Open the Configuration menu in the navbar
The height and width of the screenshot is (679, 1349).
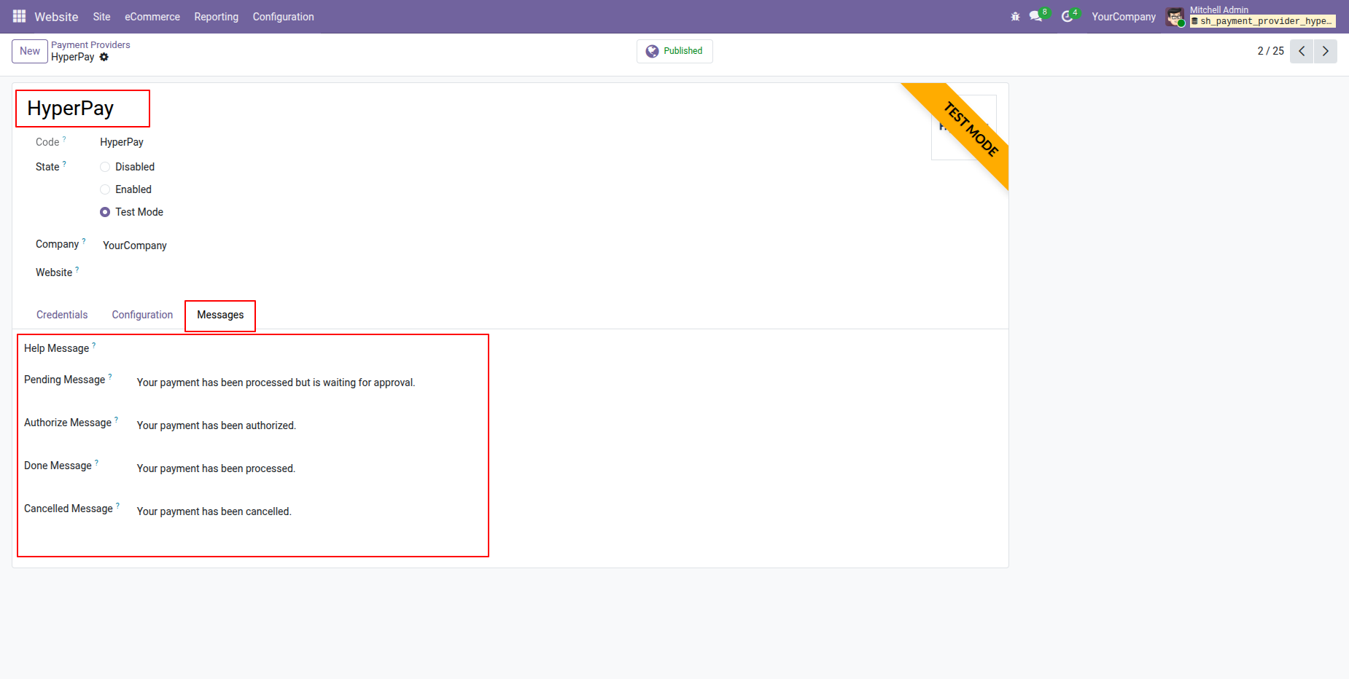(284, 17)
